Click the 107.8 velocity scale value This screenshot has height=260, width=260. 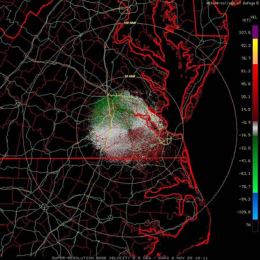245,32
